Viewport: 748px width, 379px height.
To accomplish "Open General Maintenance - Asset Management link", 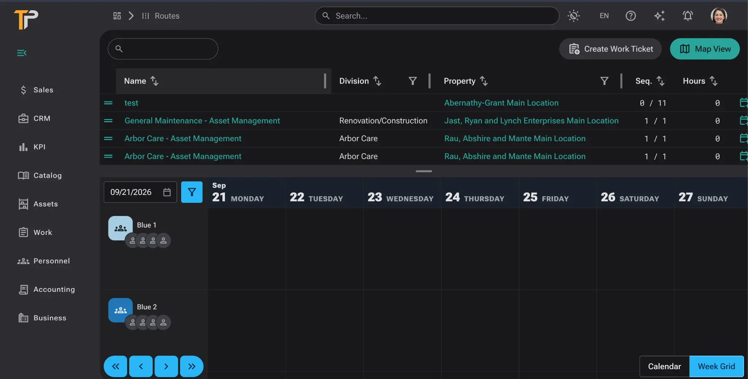I will (202, 121).
